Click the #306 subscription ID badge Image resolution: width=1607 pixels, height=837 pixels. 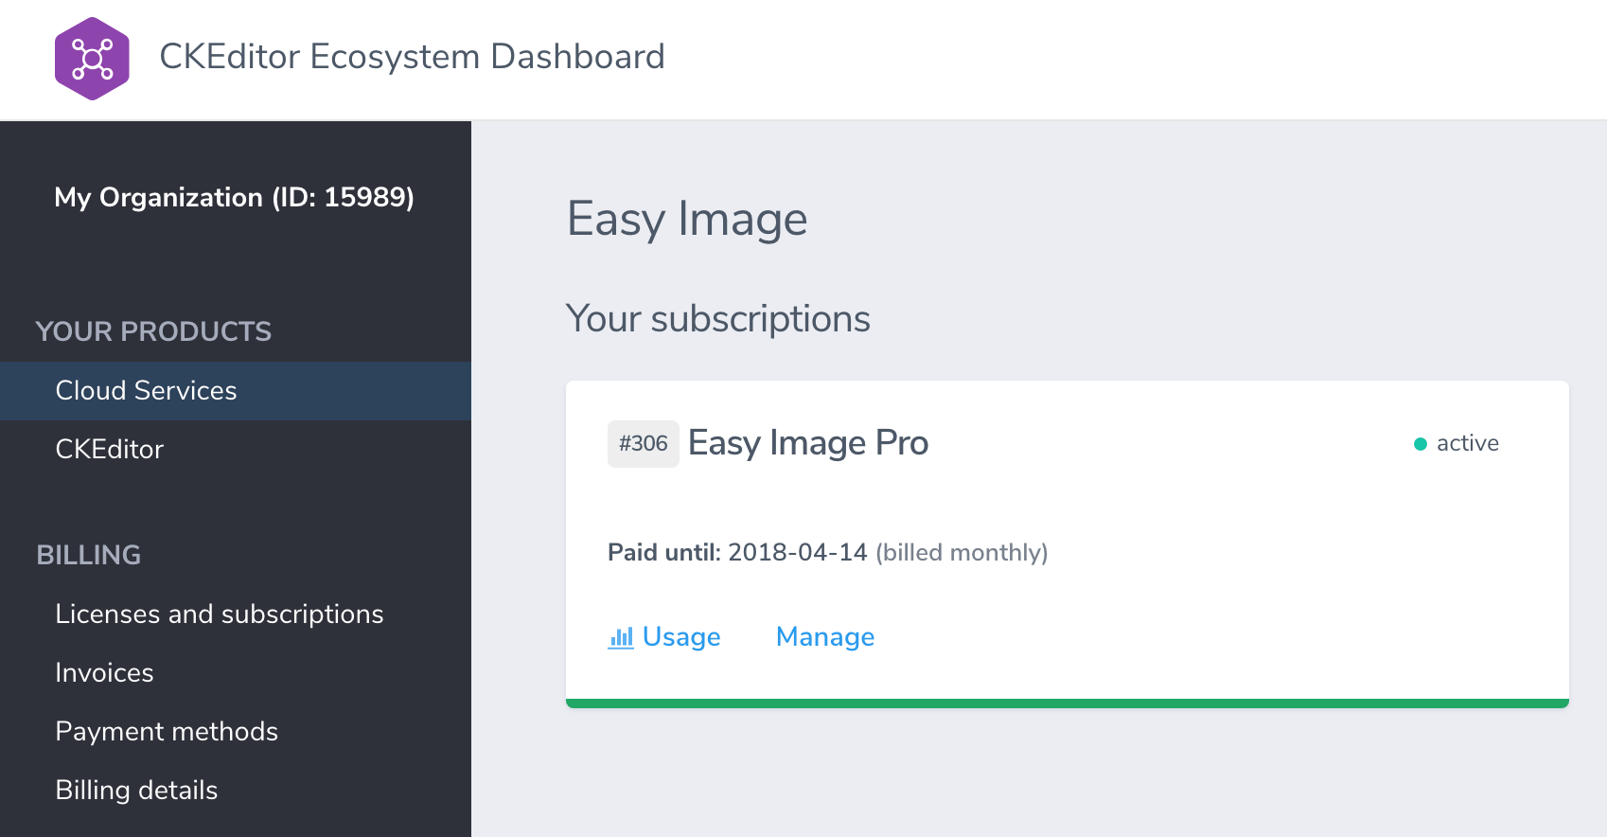(644, 444)
